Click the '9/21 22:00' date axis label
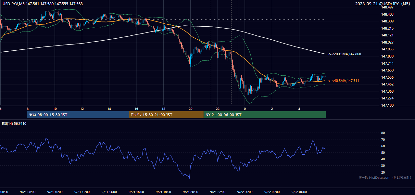The height and width of the screenshot is (195, 415). 218,192
